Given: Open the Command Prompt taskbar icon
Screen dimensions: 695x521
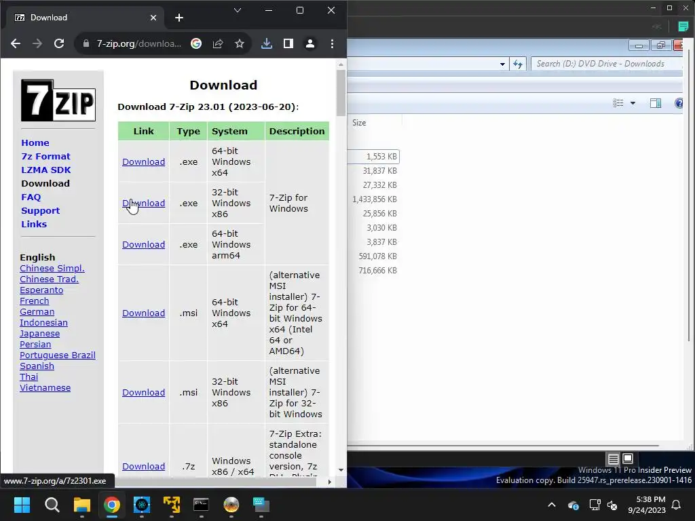Looking at the screenshot, I should point(201,505).
